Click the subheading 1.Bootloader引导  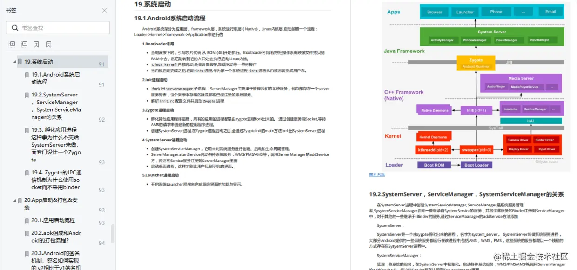[x=158, y=44]
